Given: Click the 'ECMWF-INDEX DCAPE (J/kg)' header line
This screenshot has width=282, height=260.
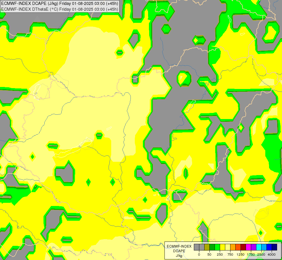Looking at the screenshot, I should tap(60, 3).
